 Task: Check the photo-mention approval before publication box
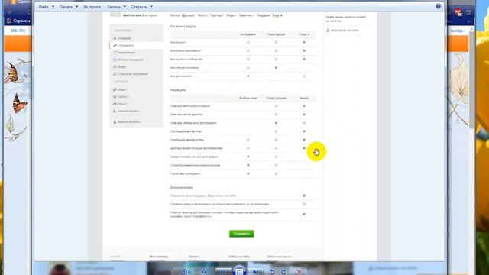point(304,204)
